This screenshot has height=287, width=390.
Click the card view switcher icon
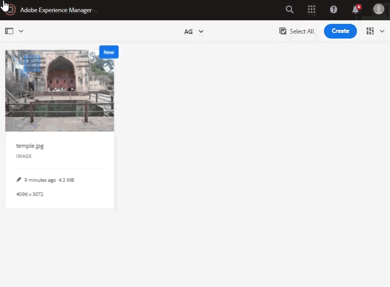[370, 31]
